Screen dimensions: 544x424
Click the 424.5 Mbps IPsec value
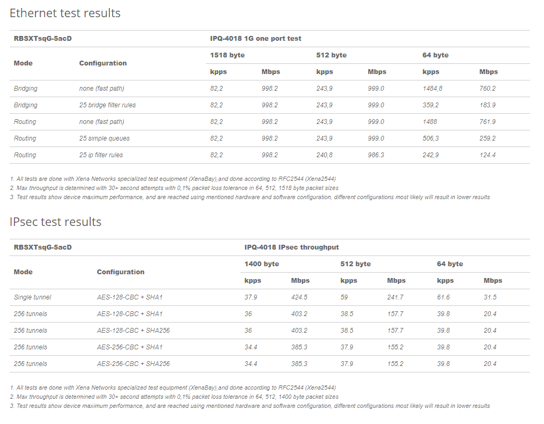pos(299,297)
